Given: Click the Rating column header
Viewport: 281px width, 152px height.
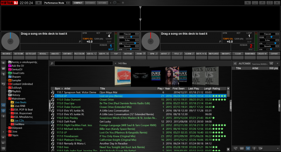Looking at the screenshot, I should (216, 89).
